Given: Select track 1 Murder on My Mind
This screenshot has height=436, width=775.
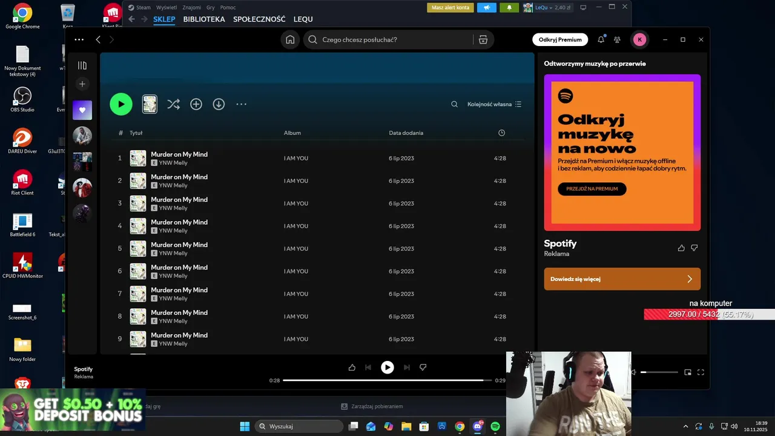Looking at the screenshot, I should coord(318,158).
